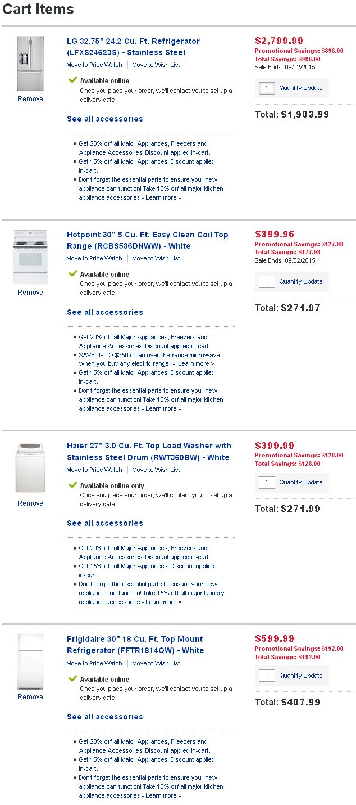Viewport: 356px width, 805px height.
Task: Click quantity field for LG refrigerator
Action: (x=267, y=88)
